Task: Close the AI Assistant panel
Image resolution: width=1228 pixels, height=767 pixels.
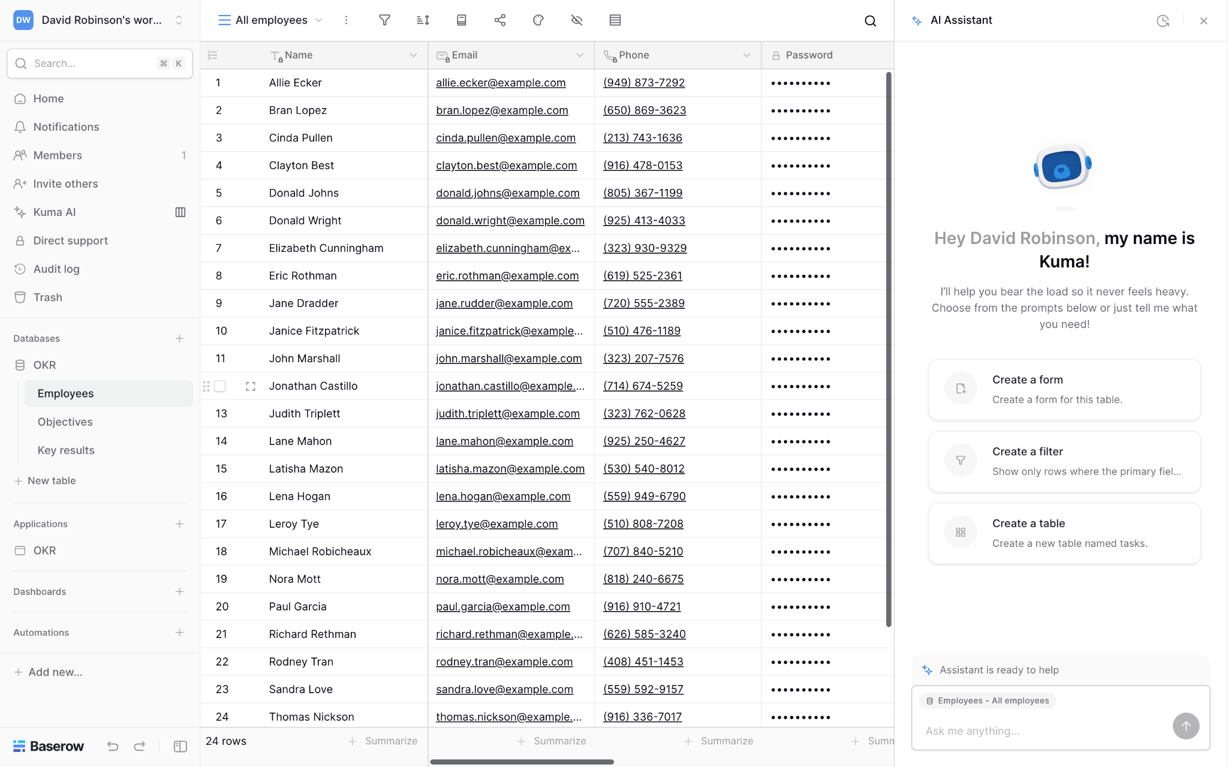Action: (x=1203, y=21)
